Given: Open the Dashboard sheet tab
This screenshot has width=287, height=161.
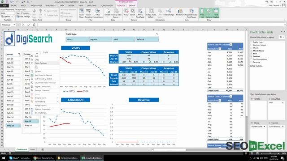Looking at the screenshot, I should coord(22,149).
